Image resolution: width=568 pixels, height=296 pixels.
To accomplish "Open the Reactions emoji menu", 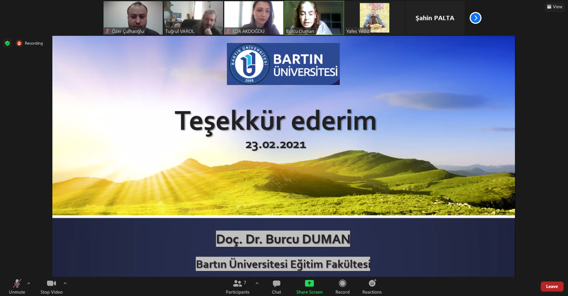I will [372, 285].
